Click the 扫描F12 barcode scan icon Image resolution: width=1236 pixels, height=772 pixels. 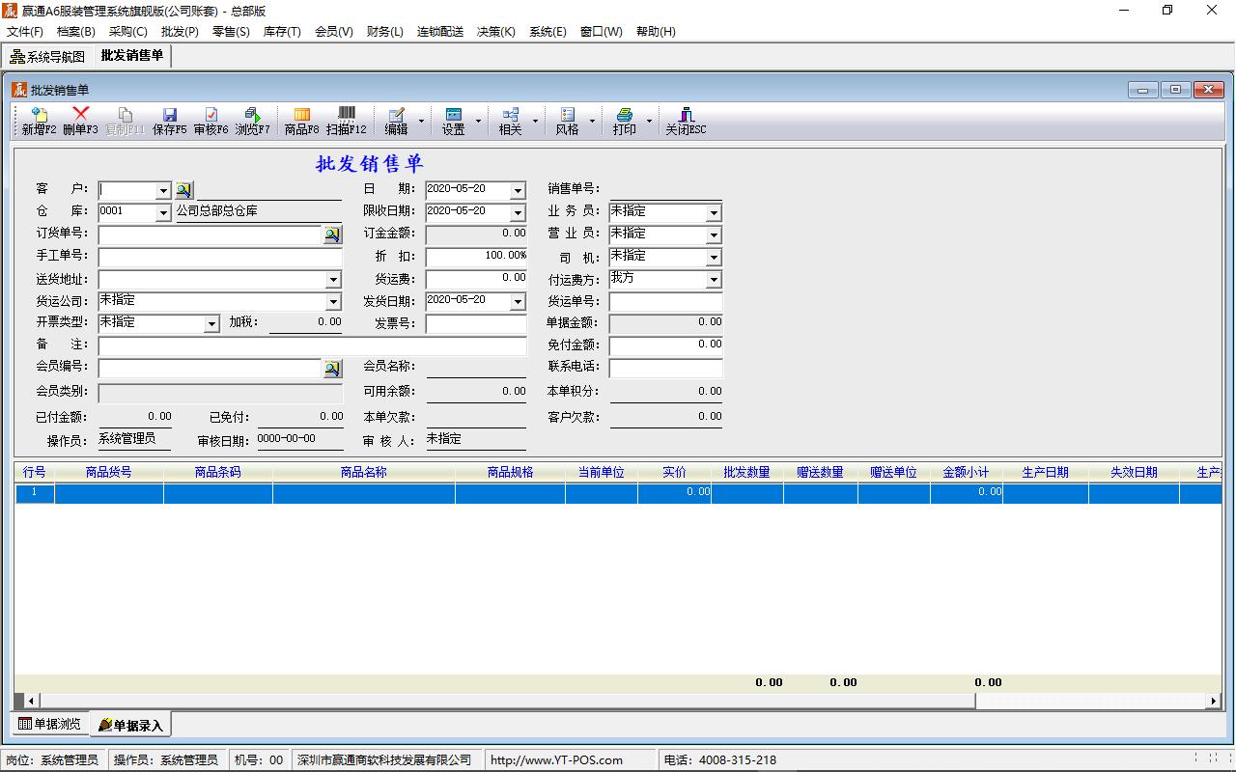346,121
